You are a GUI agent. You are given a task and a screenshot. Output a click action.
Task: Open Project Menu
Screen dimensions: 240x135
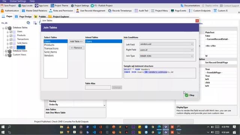(159, 11)
